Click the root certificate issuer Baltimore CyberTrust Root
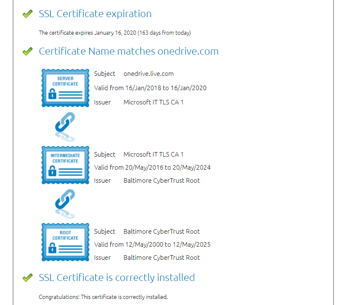Screen dimensions: 345x305 point(162,258)
